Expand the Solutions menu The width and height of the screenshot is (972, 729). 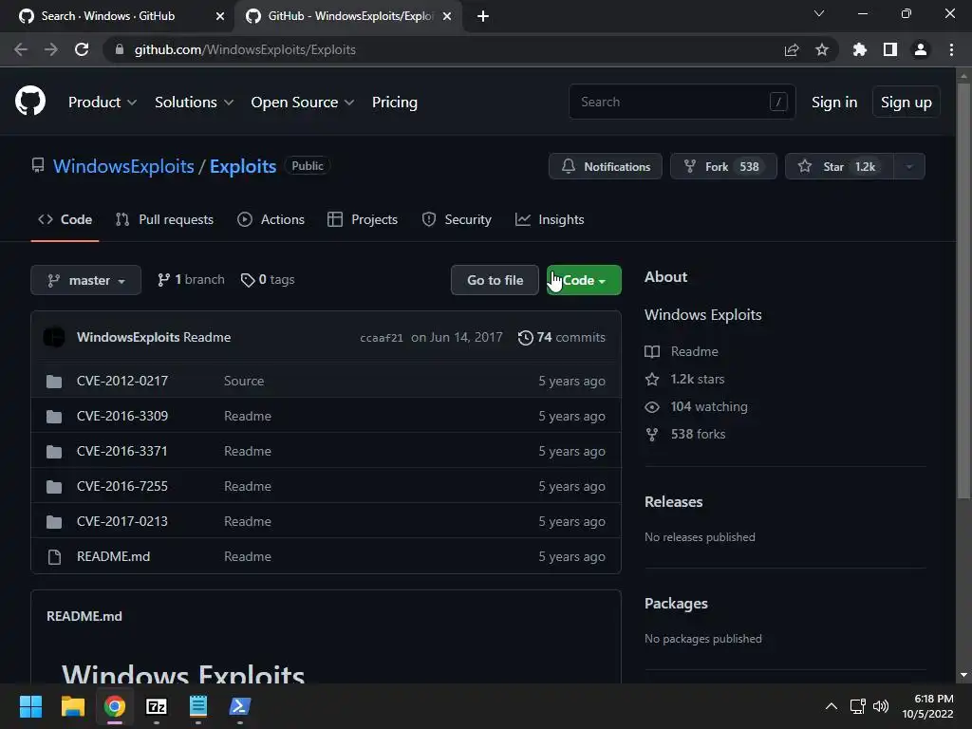point(194,103)
